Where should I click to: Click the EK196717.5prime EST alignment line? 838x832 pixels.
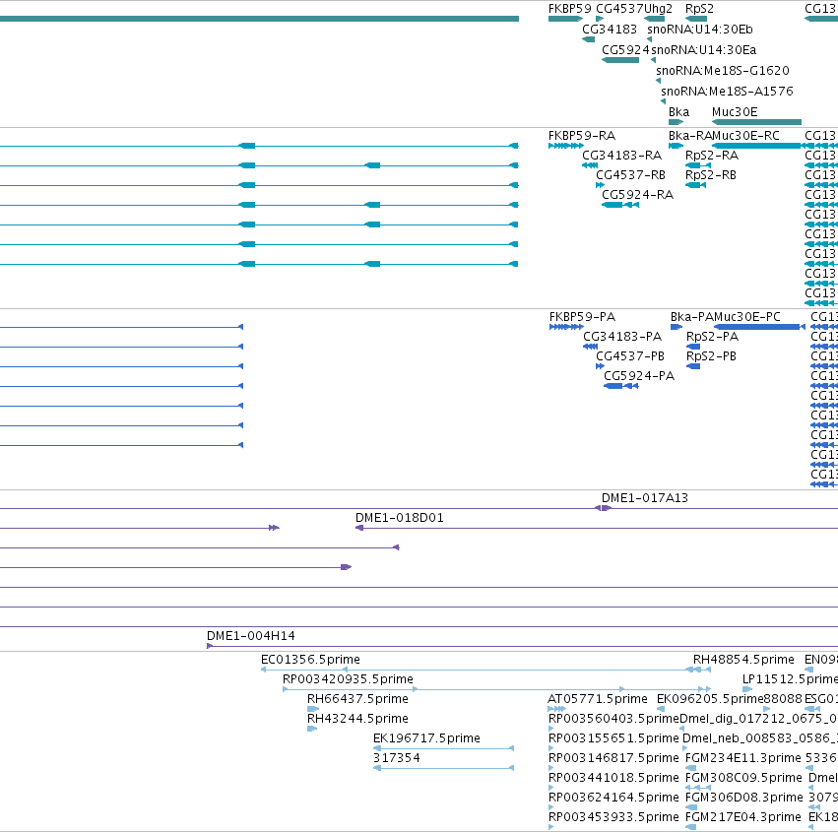click(443, 748)
